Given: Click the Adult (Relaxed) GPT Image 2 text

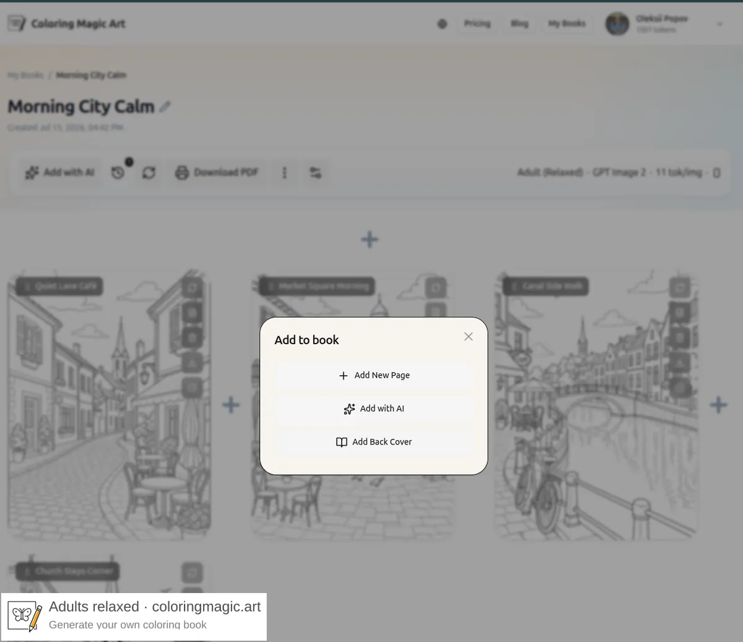Looking at the screenshot, I should 610,172.
